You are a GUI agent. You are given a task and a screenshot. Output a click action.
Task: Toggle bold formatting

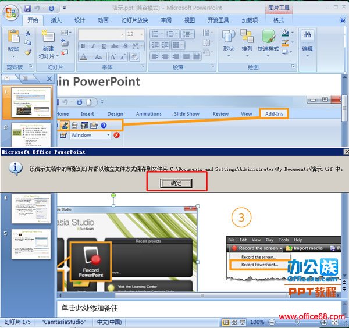(x=83, y=46)
